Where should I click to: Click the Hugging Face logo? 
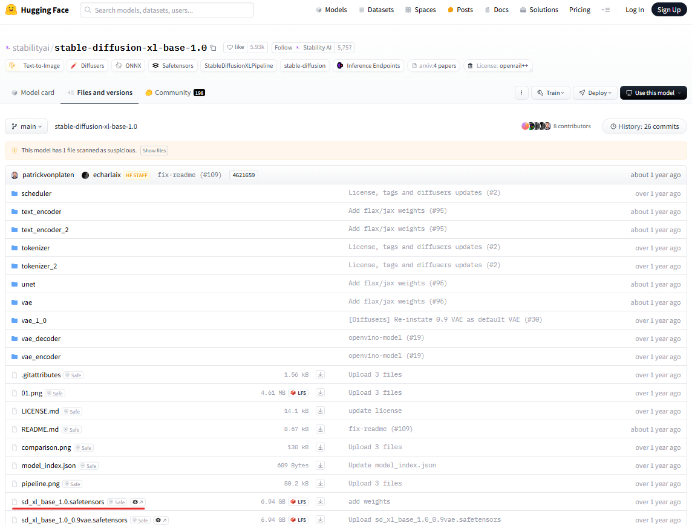click(37, 10)
